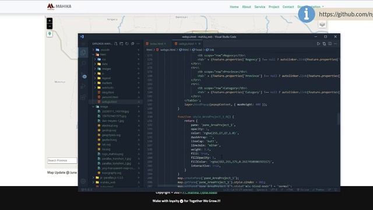This screenshot has height=210, width=373.
Task: Select parallax_tonohon_2.jpg in Explorer
Action: coord(117,163)
